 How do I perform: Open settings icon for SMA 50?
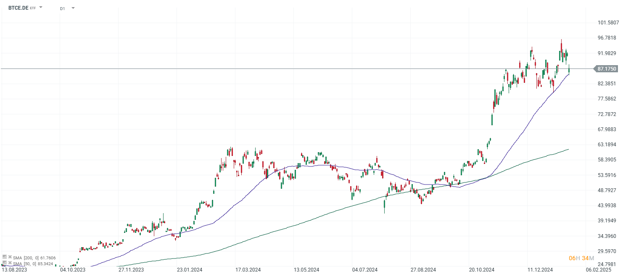click(5, 263)
